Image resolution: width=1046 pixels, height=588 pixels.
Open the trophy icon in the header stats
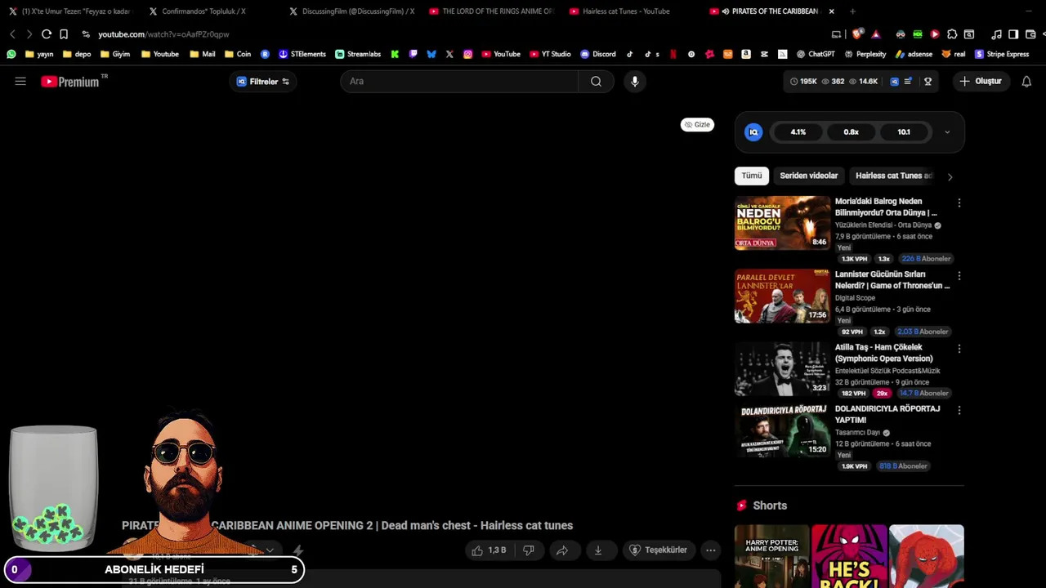(928, 81)
